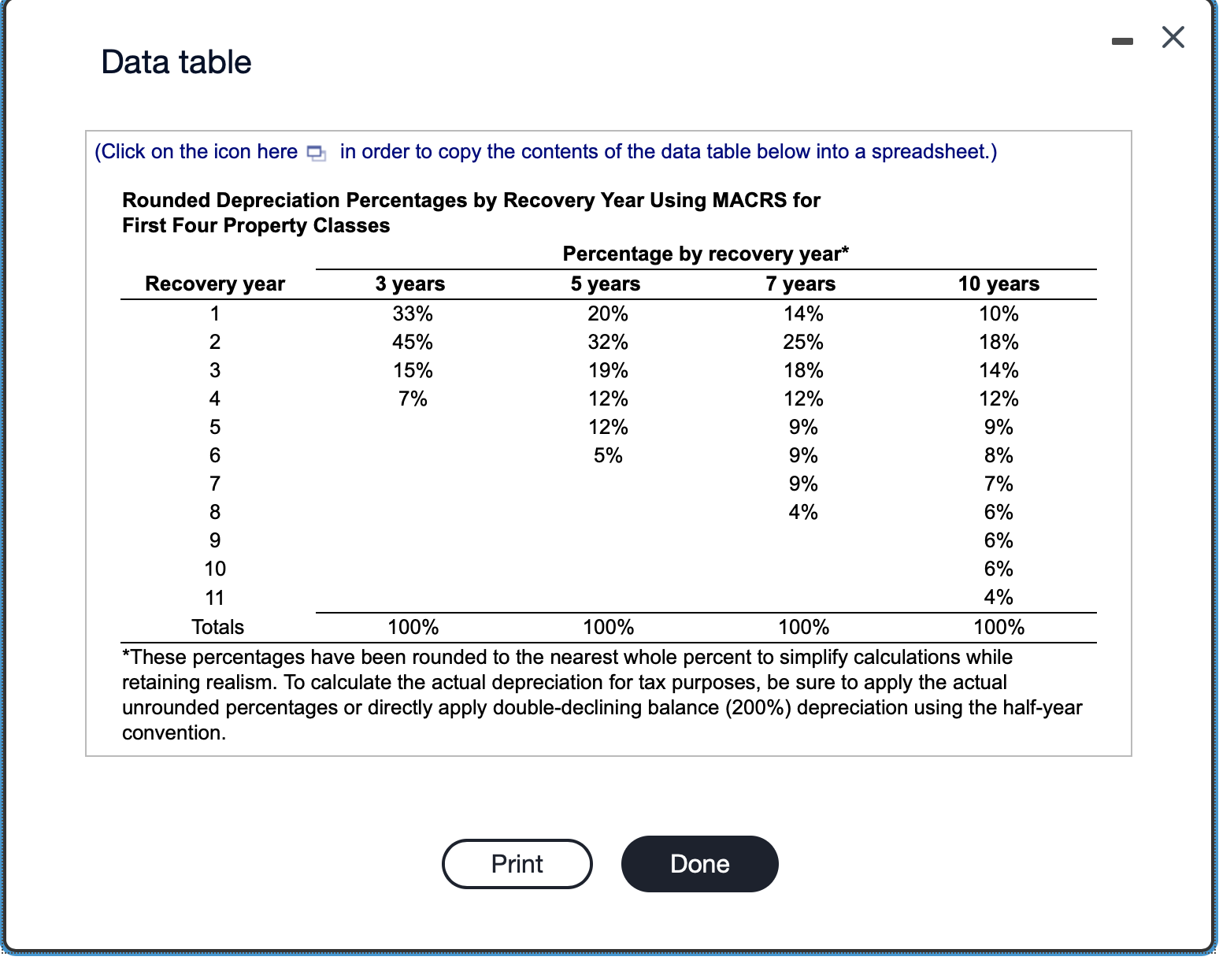
Task: Select the 100% total under 5 years
Action: tap(608, 626)
